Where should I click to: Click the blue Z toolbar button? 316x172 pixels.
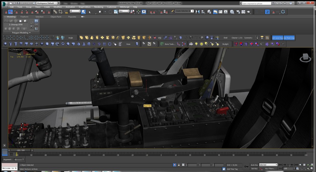[267, 12]
